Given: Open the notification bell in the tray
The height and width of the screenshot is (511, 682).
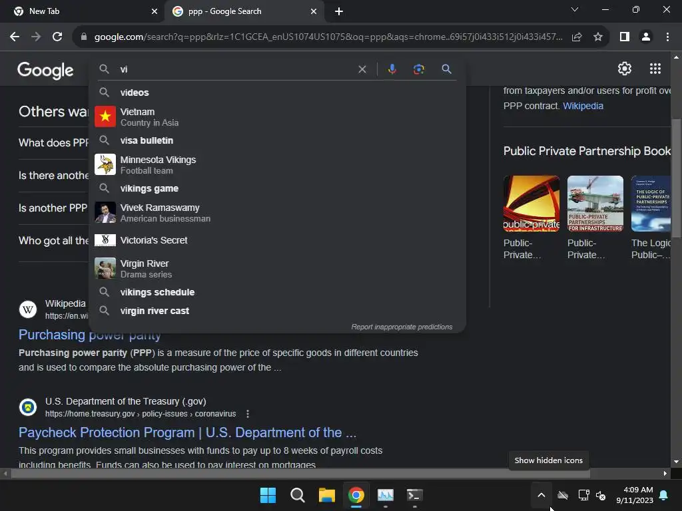Looking at the screenshot, I should 664,495.
